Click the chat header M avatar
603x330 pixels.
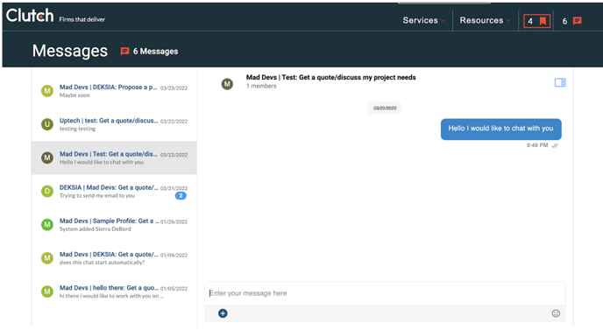pos(227,84)
